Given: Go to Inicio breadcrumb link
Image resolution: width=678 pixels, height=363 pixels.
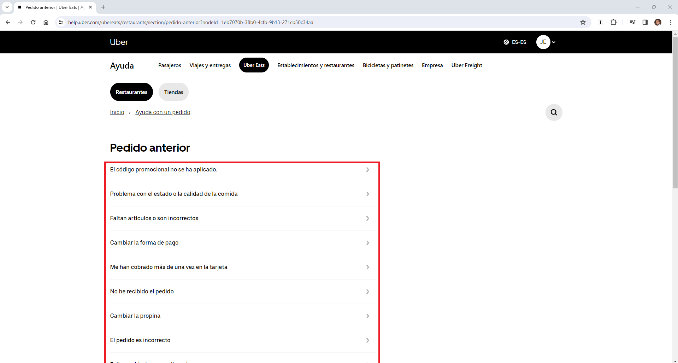Looking at the screenshot, I should point(117,112).
